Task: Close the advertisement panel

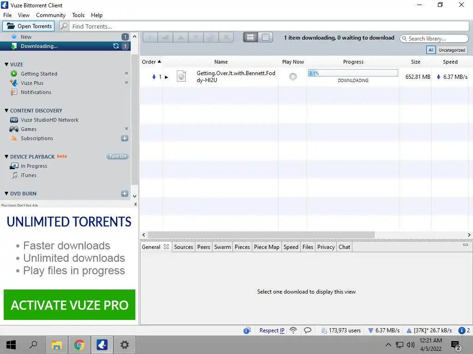Action: pos(135,204)
